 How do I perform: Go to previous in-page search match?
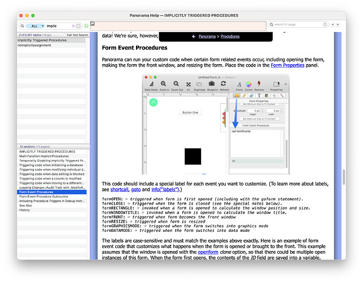click(x=333, y=25)
